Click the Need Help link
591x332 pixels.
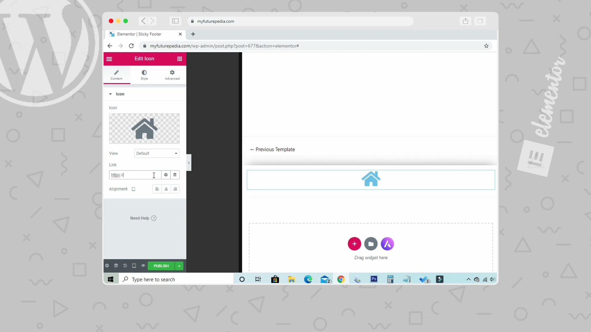pyautogui.click(x=143, y=218)
